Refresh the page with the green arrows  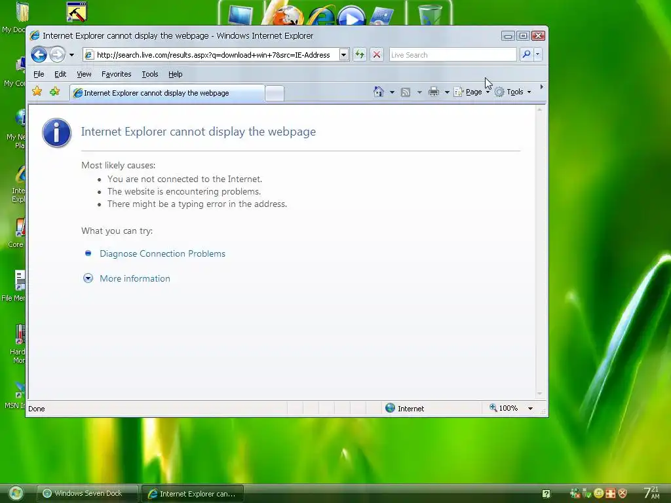point(360,55)
